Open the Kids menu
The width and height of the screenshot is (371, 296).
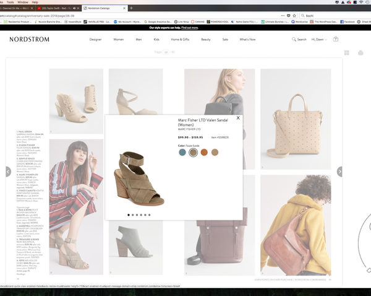pos(156,40)
